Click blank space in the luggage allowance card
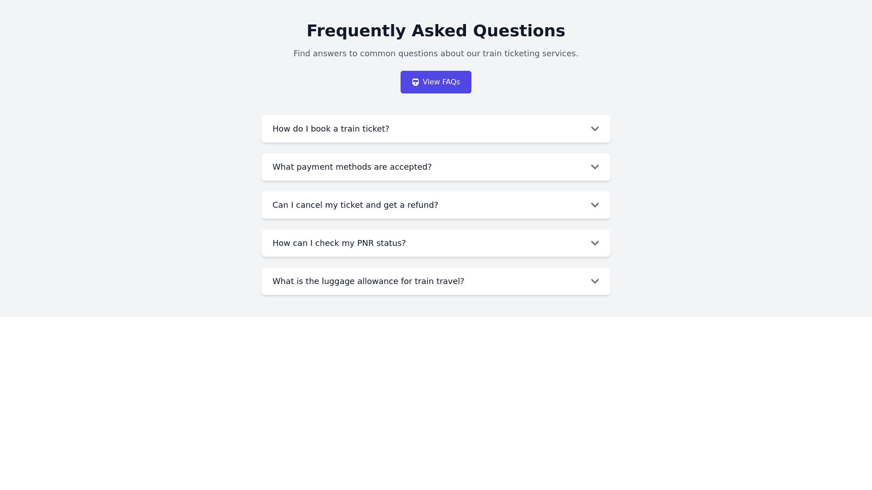This screenshot has height=490, width=872. [x=527, y=281]
